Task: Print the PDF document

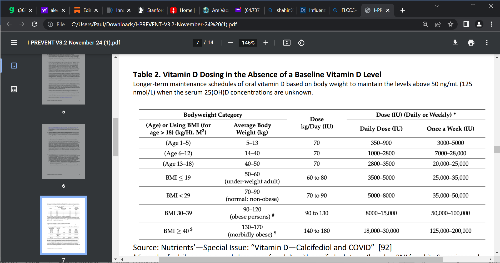Action: click(x=471, y=43)
